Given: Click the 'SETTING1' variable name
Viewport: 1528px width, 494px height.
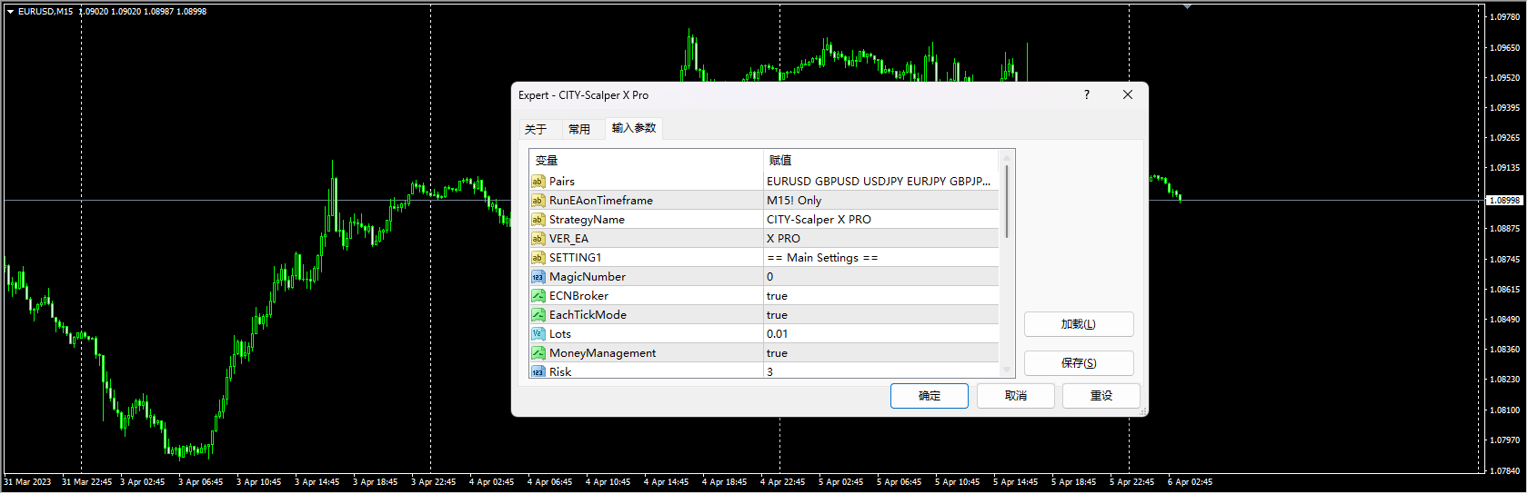Looking at the screenshot, I should coord(575,258).
